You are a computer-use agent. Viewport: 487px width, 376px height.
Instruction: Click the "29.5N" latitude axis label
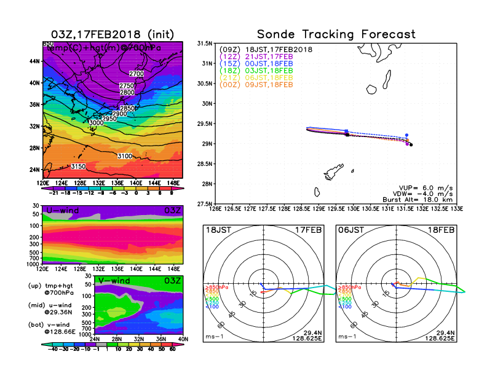(205, 123)
